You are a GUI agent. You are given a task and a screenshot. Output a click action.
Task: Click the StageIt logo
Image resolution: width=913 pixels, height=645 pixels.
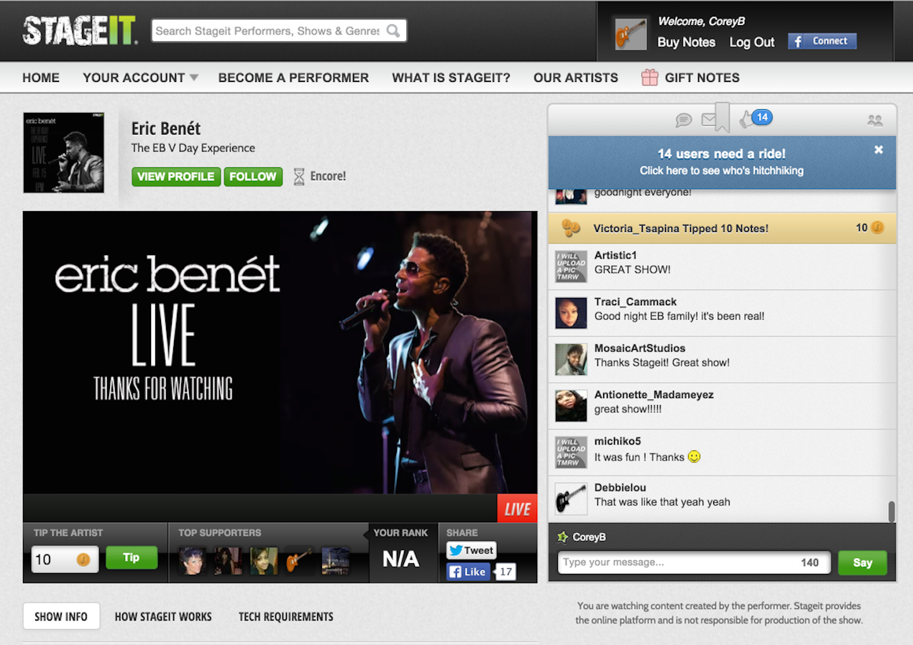[81, 31]
